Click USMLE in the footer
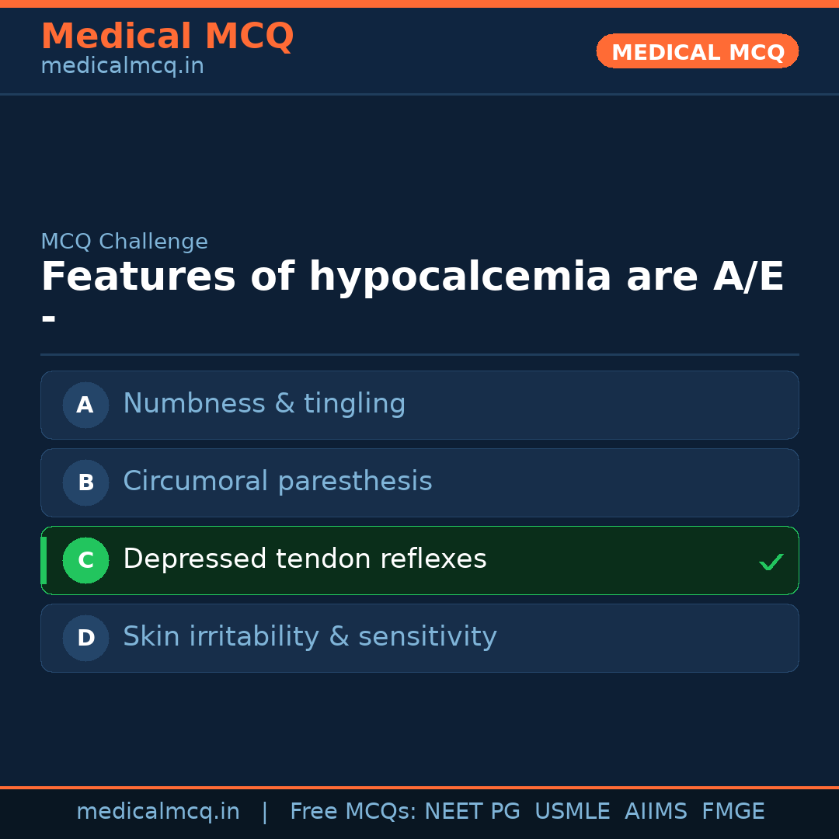Screen dimensions: 839x839 (x=572, y=812)
